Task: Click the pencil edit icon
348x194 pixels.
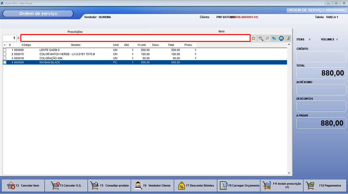Action: click(x=267, y=38)
